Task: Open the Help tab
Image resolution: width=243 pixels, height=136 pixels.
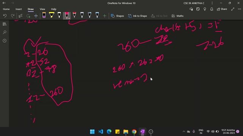Action: click(x=54, y=9)
